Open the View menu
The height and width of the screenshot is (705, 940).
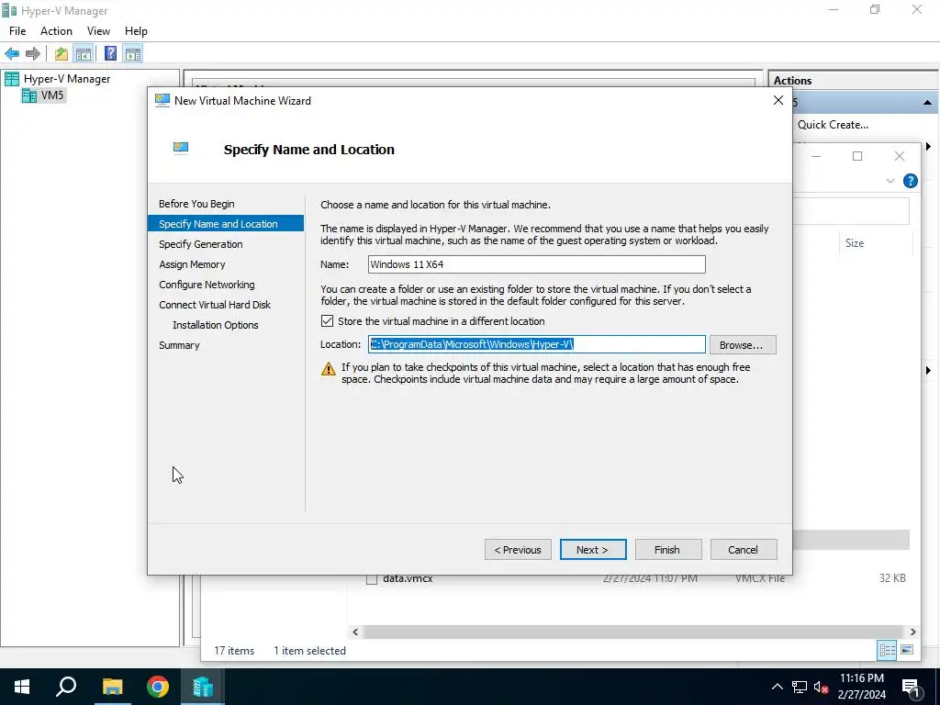click(x=98, y=31)
